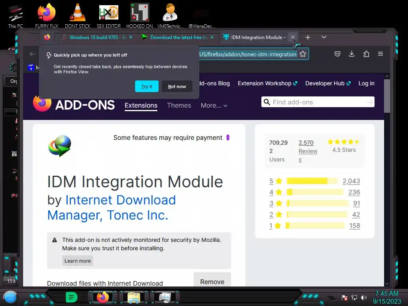Open the 2,570 Reviews link
Screen dimensions: 408x306
308,151
